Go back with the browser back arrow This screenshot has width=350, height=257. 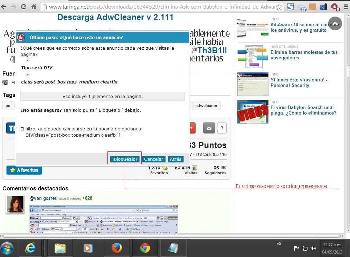(3, 7)
